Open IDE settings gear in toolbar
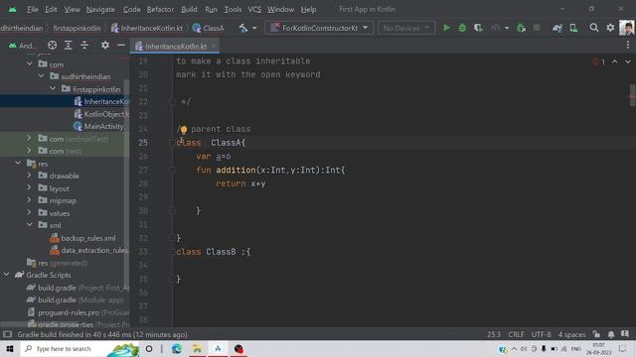Viewport: 636px width, 357px height. pos(610,28)
